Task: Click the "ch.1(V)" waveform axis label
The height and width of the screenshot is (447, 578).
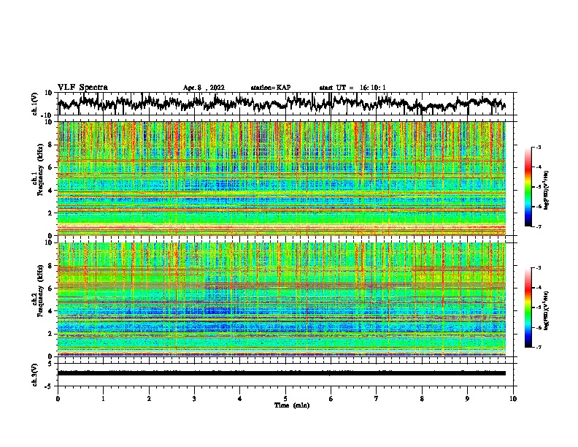Action: pyautogui.click(x=35, y=104)
